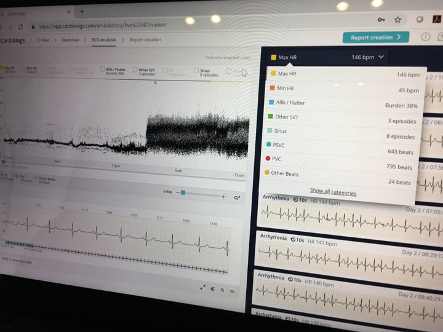Choose Other SVT 3 episodes entry
443x332 pixels.
[x=343, y=119]
